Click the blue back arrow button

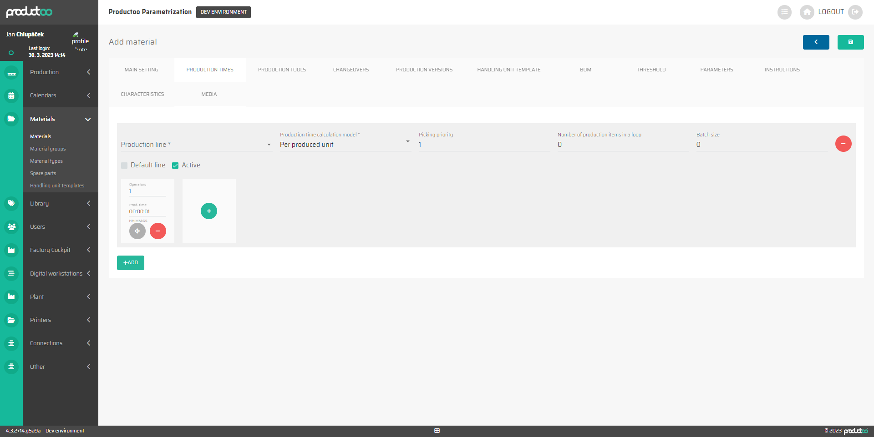[x=816, y=42]
